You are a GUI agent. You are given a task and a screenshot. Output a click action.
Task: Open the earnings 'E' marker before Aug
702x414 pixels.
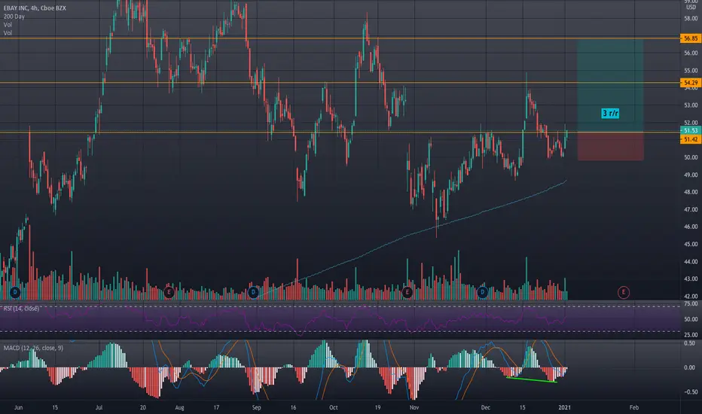click(x=169, y=292)
